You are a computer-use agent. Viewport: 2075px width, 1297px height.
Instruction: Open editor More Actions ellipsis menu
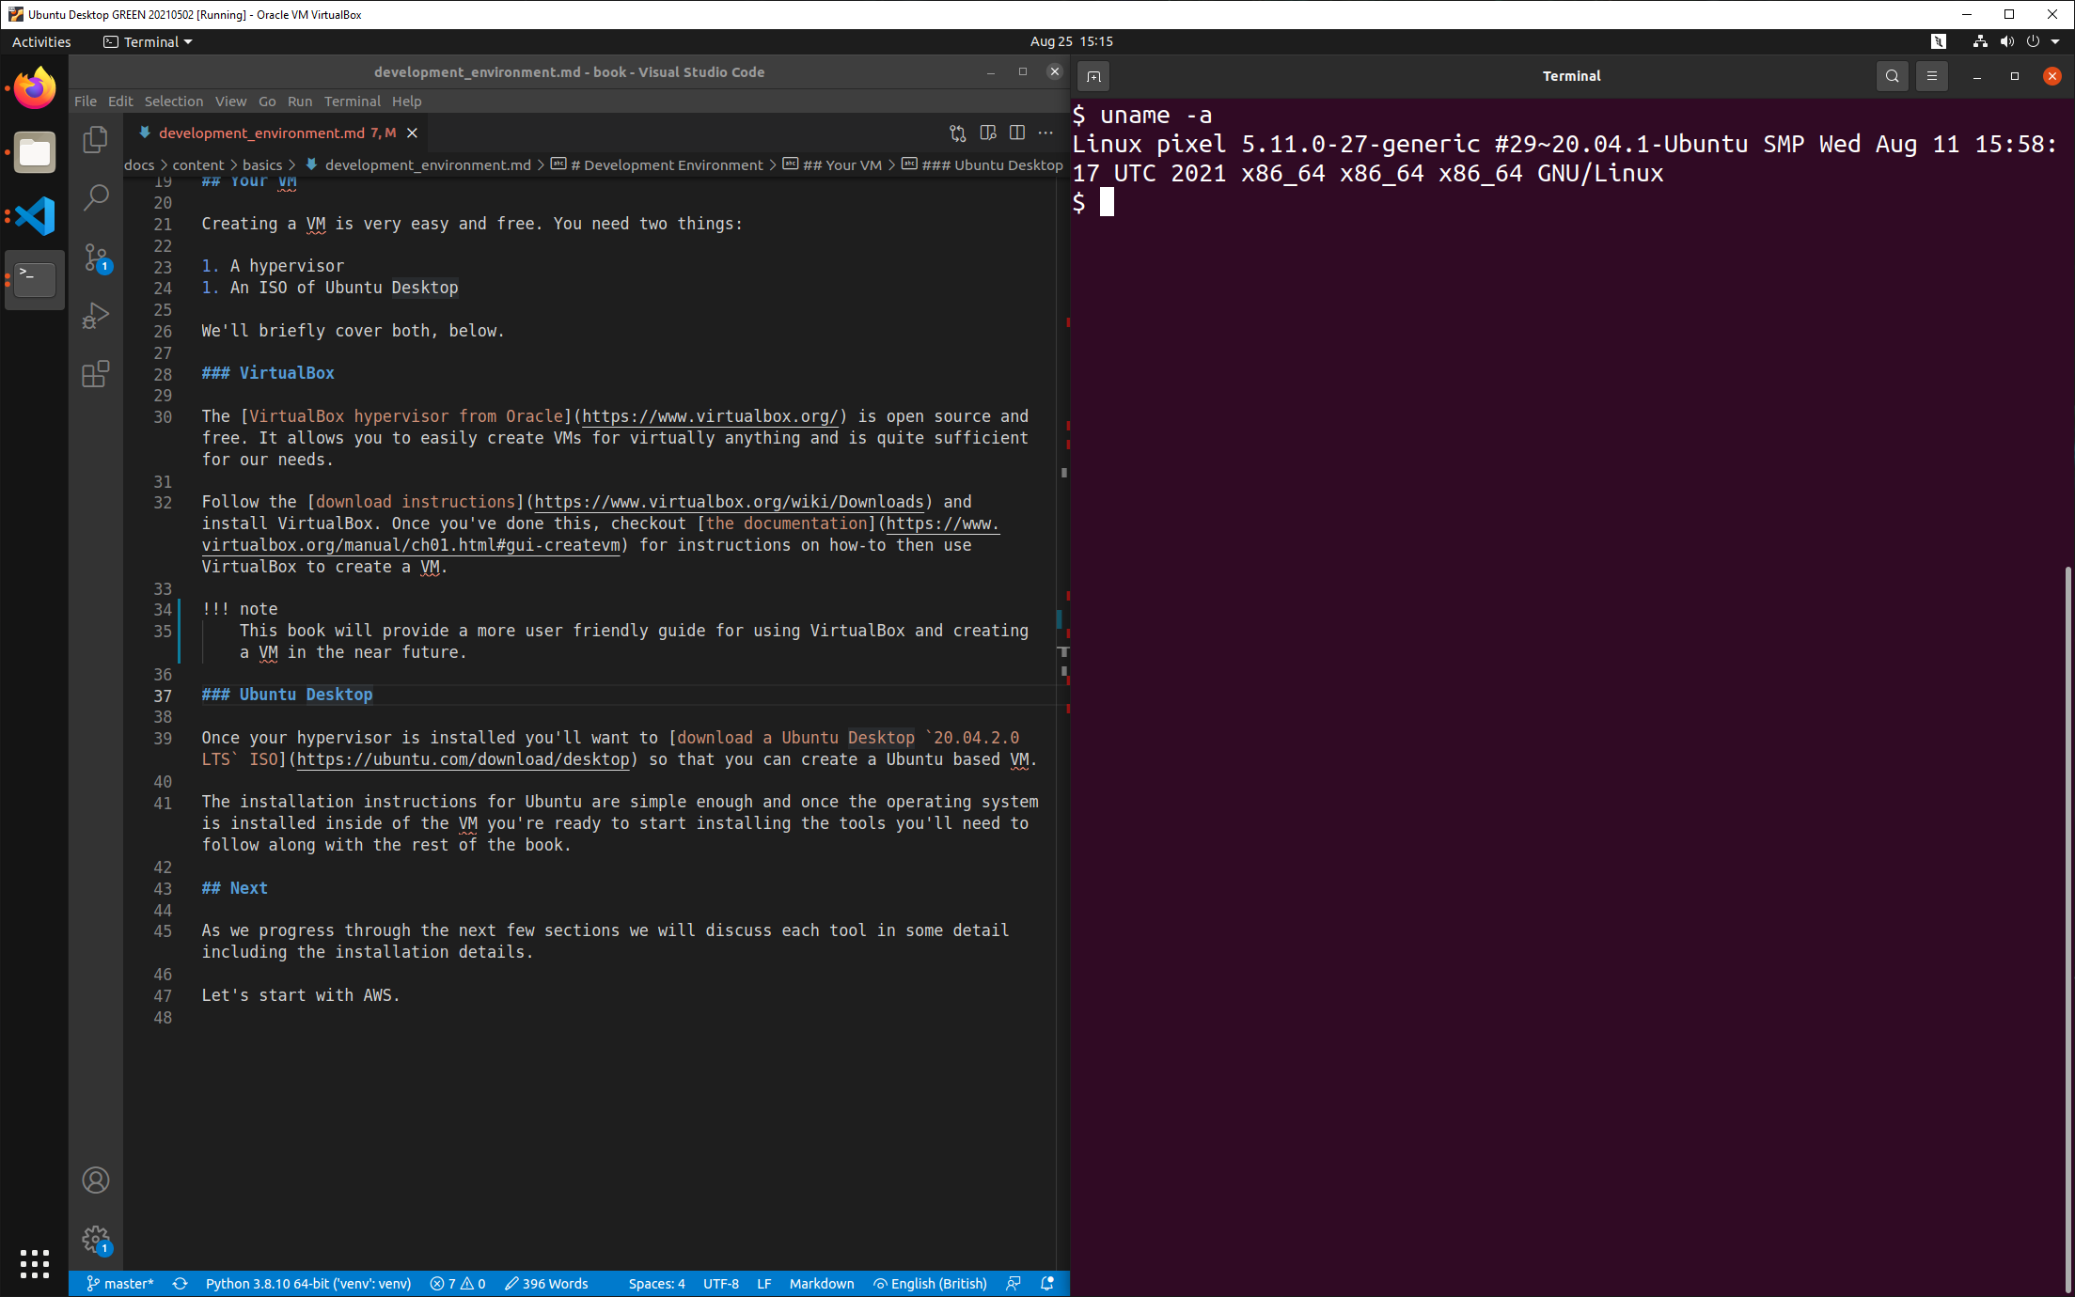(1045, 133)
